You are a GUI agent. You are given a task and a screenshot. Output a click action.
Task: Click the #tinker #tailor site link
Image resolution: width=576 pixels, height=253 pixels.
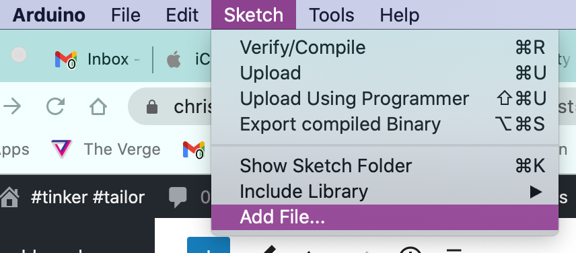(x=87, y=198)
